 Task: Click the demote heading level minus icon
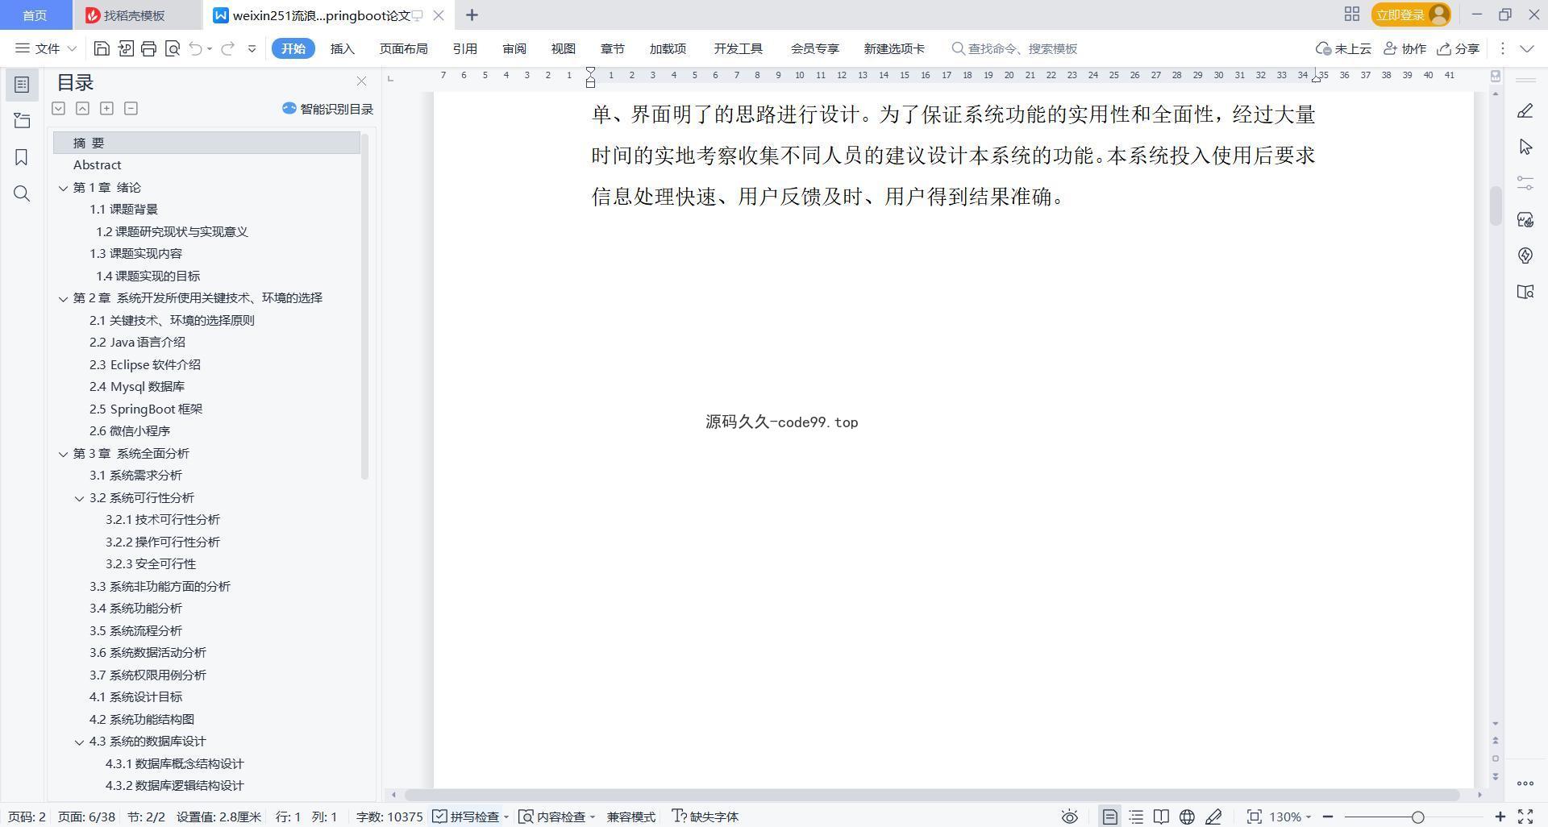[131, 108]
